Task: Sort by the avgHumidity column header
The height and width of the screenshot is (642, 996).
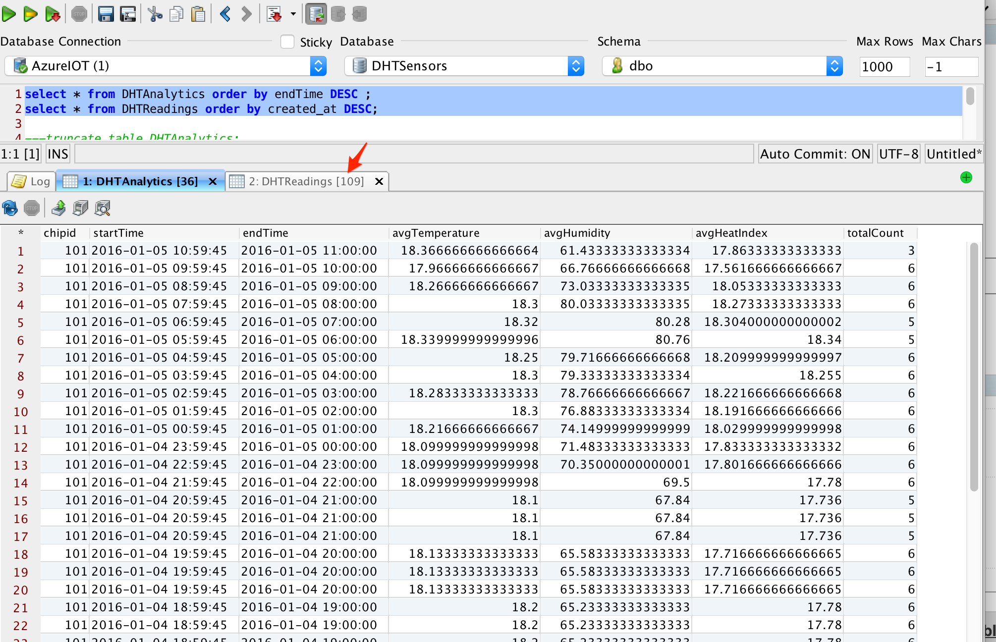Action: point(616,233)
